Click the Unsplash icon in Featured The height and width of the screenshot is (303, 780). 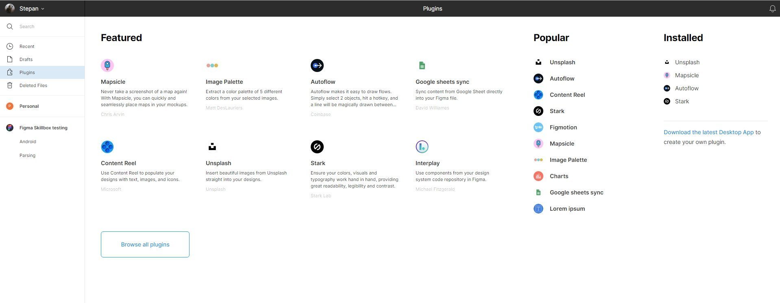click(x=212, y=147)
